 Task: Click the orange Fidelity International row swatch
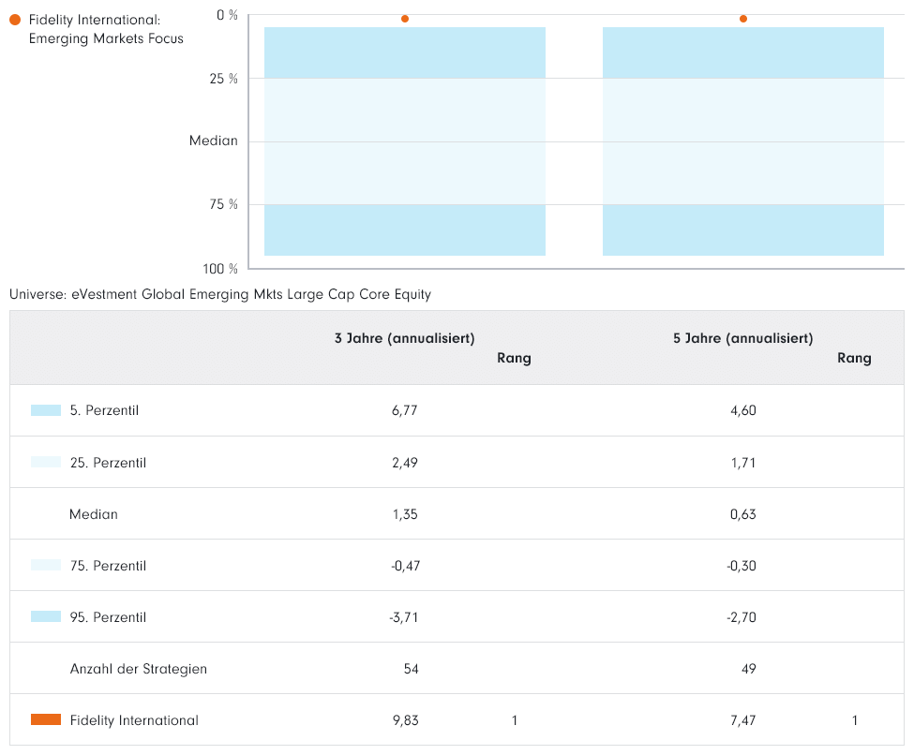tap(46, 719)
